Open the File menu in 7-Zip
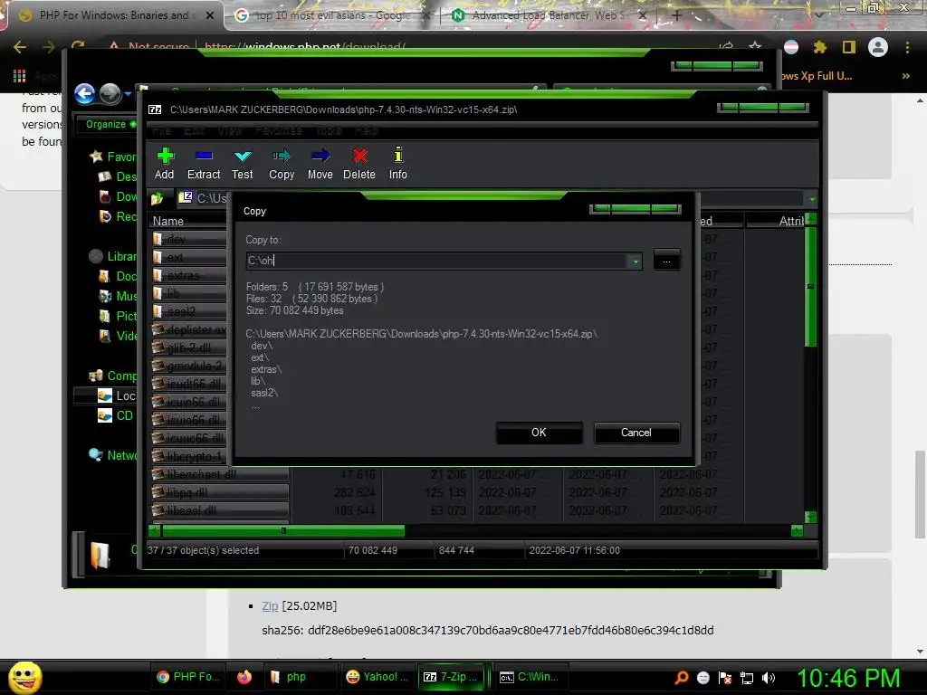Image resolution: width=927 pixels, height=695 pixels. click(161, 130)
